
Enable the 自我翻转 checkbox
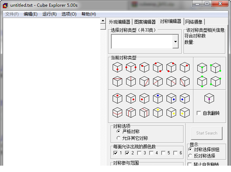pos(199,113)
